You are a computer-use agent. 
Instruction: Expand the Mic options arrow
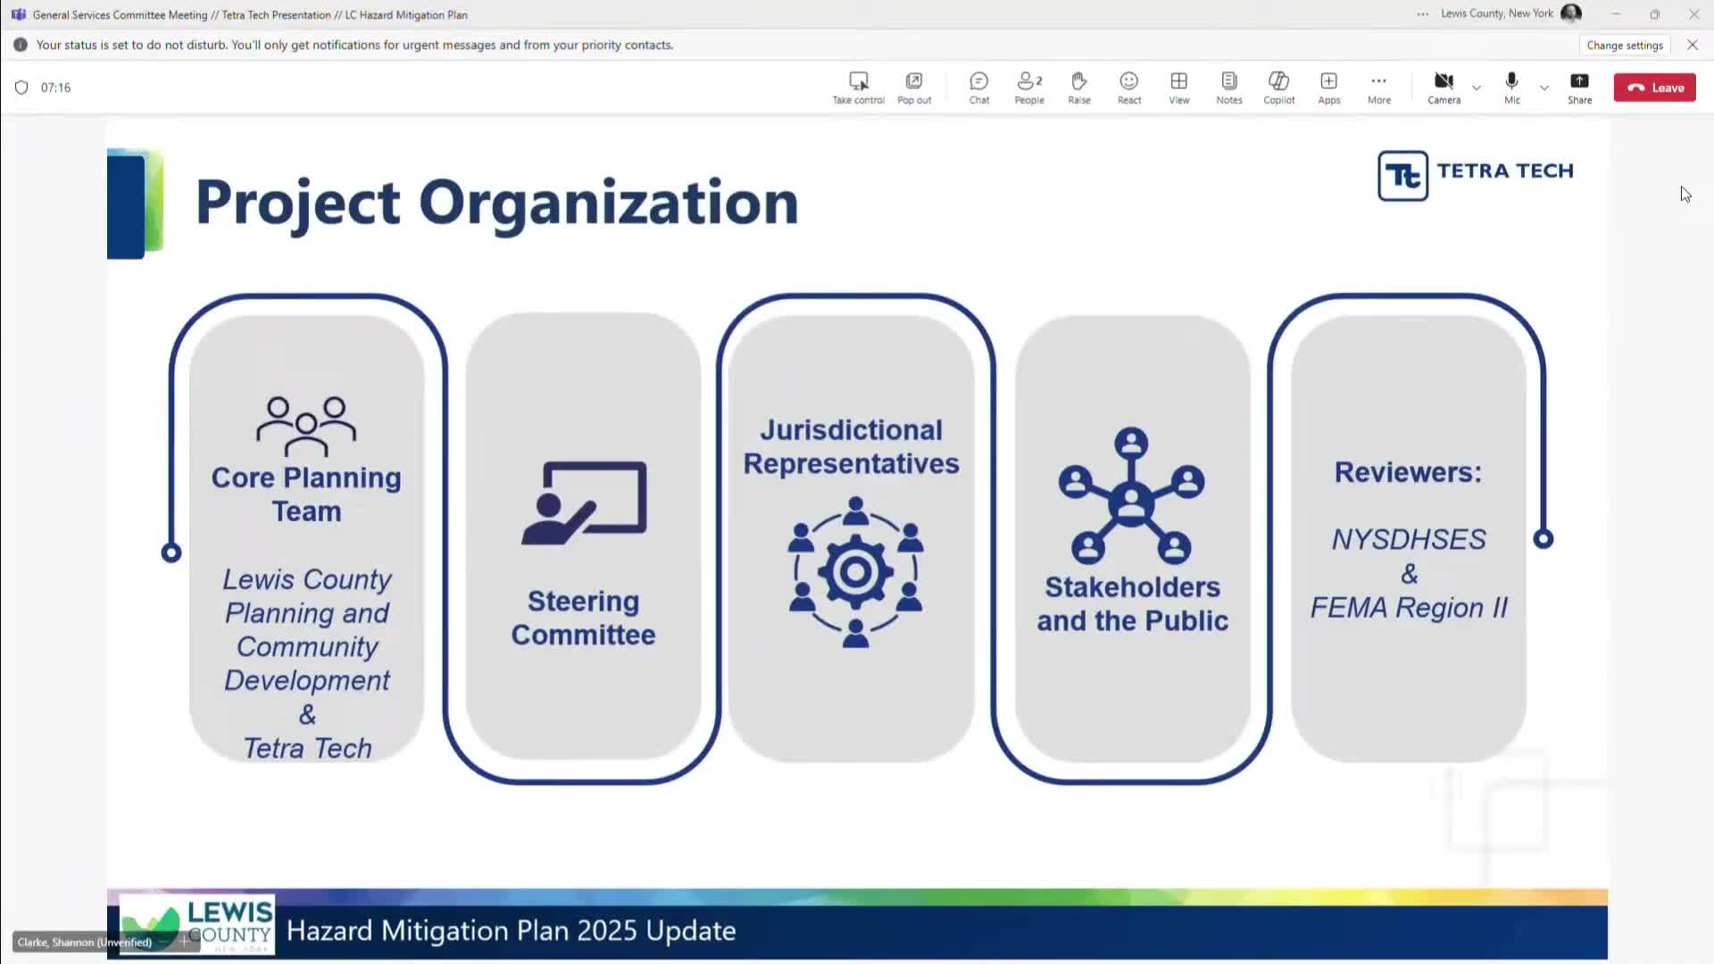point(1544,87)
